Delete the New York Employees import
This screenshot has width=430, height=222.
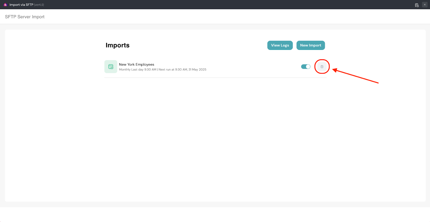tap(322, 67)
